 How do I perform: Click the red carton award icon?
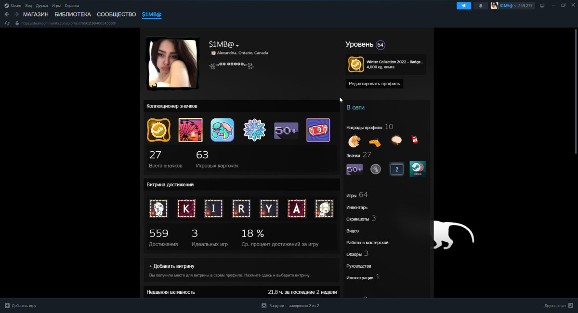pos(414,140)
